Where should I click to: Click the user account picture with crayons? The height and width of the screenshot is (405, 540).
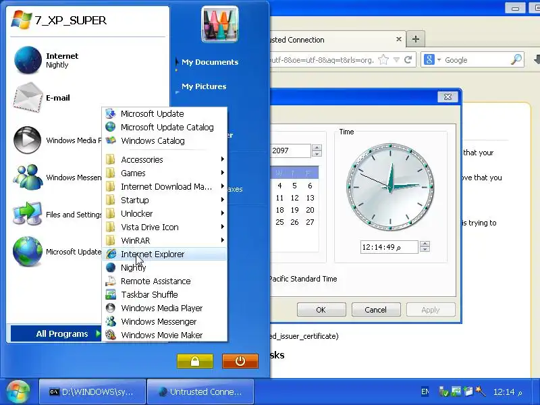[220, 24]
